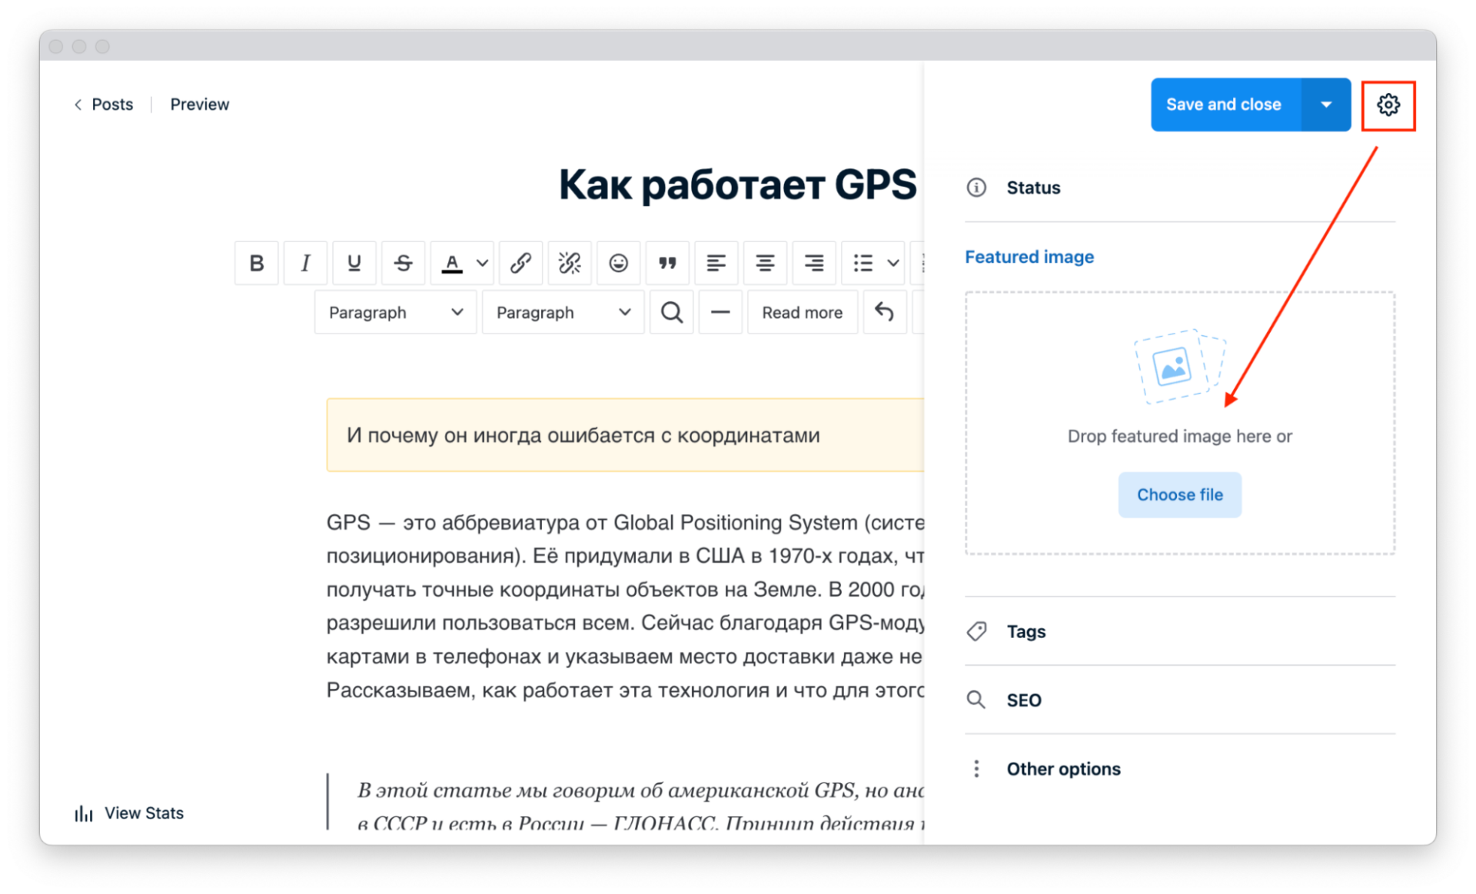
Task: Insert an emoji
Action: tap(619, 263)
